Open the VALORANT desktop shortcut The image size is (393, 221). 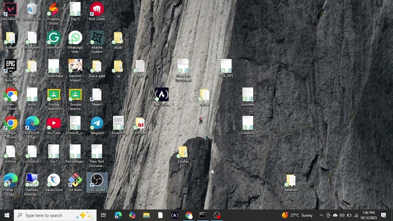[10, 10]
